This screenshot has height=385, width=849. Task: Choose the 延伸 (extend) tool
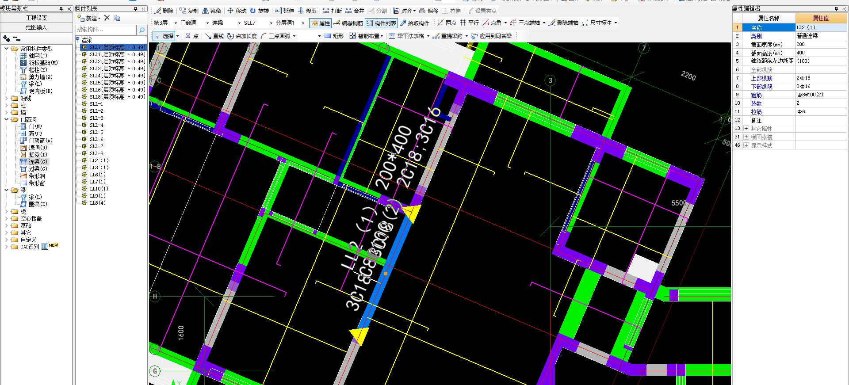click(x=284, y=11)
